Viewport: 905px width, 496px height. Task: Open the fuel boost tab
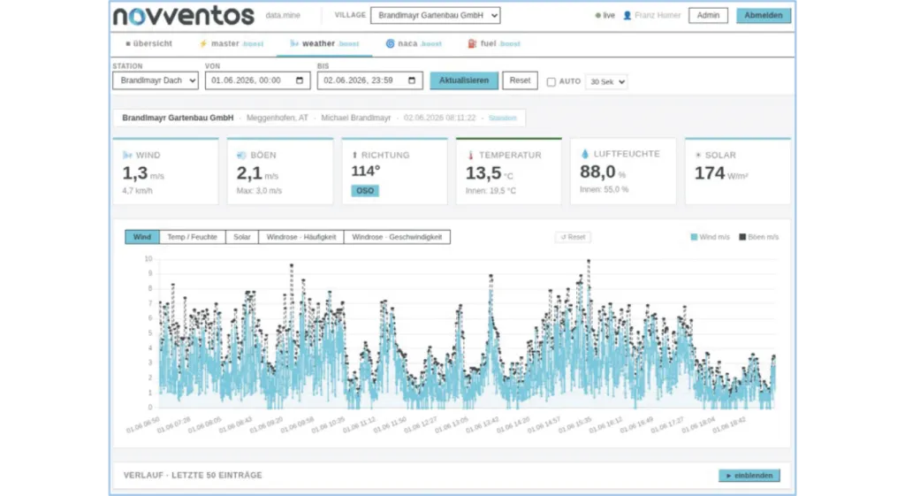494,44
